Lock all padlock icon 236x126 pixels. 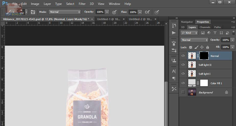point(208,47)
